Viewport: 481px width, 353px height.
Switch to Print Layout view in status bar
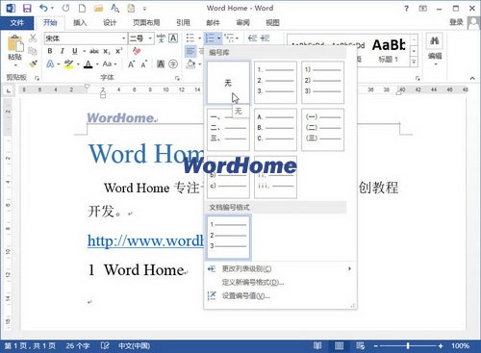coord(339,345)
